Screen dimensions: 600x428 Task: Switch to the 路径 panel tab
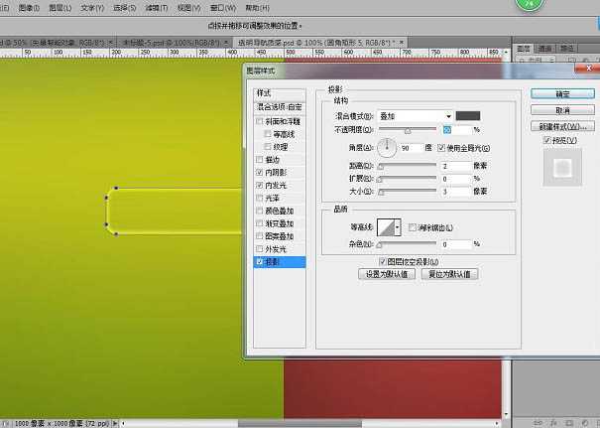[x=566, y=49]
